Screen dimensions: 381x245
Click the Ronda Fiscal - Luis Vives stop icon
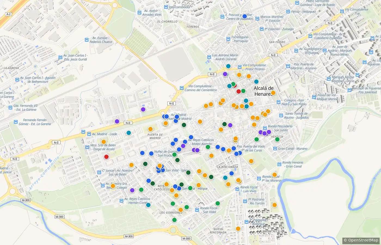(237, 189)
